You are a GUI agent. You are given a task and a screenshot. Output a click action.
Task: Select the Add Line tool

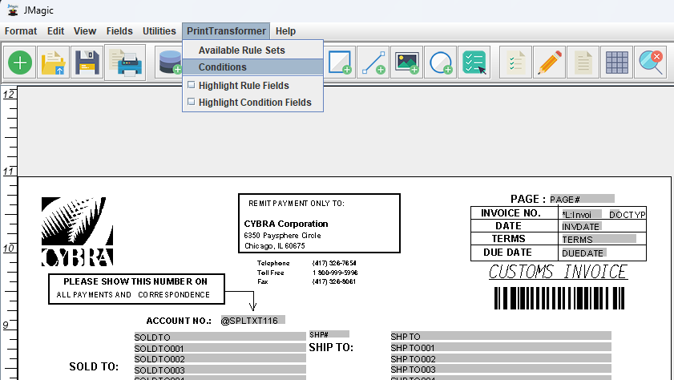tap(373, 63)
